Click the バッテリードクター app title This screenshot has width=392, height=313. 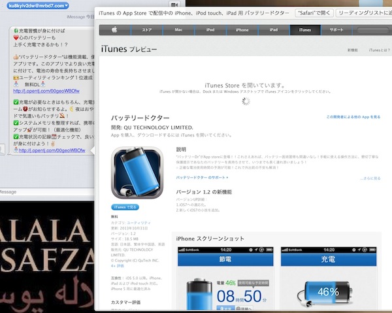[140, 118]
